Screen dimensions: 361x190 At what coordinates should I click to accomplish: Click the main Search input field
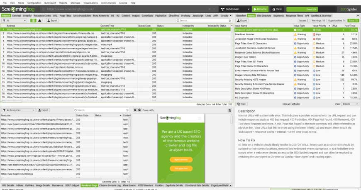tap(204, 20)
